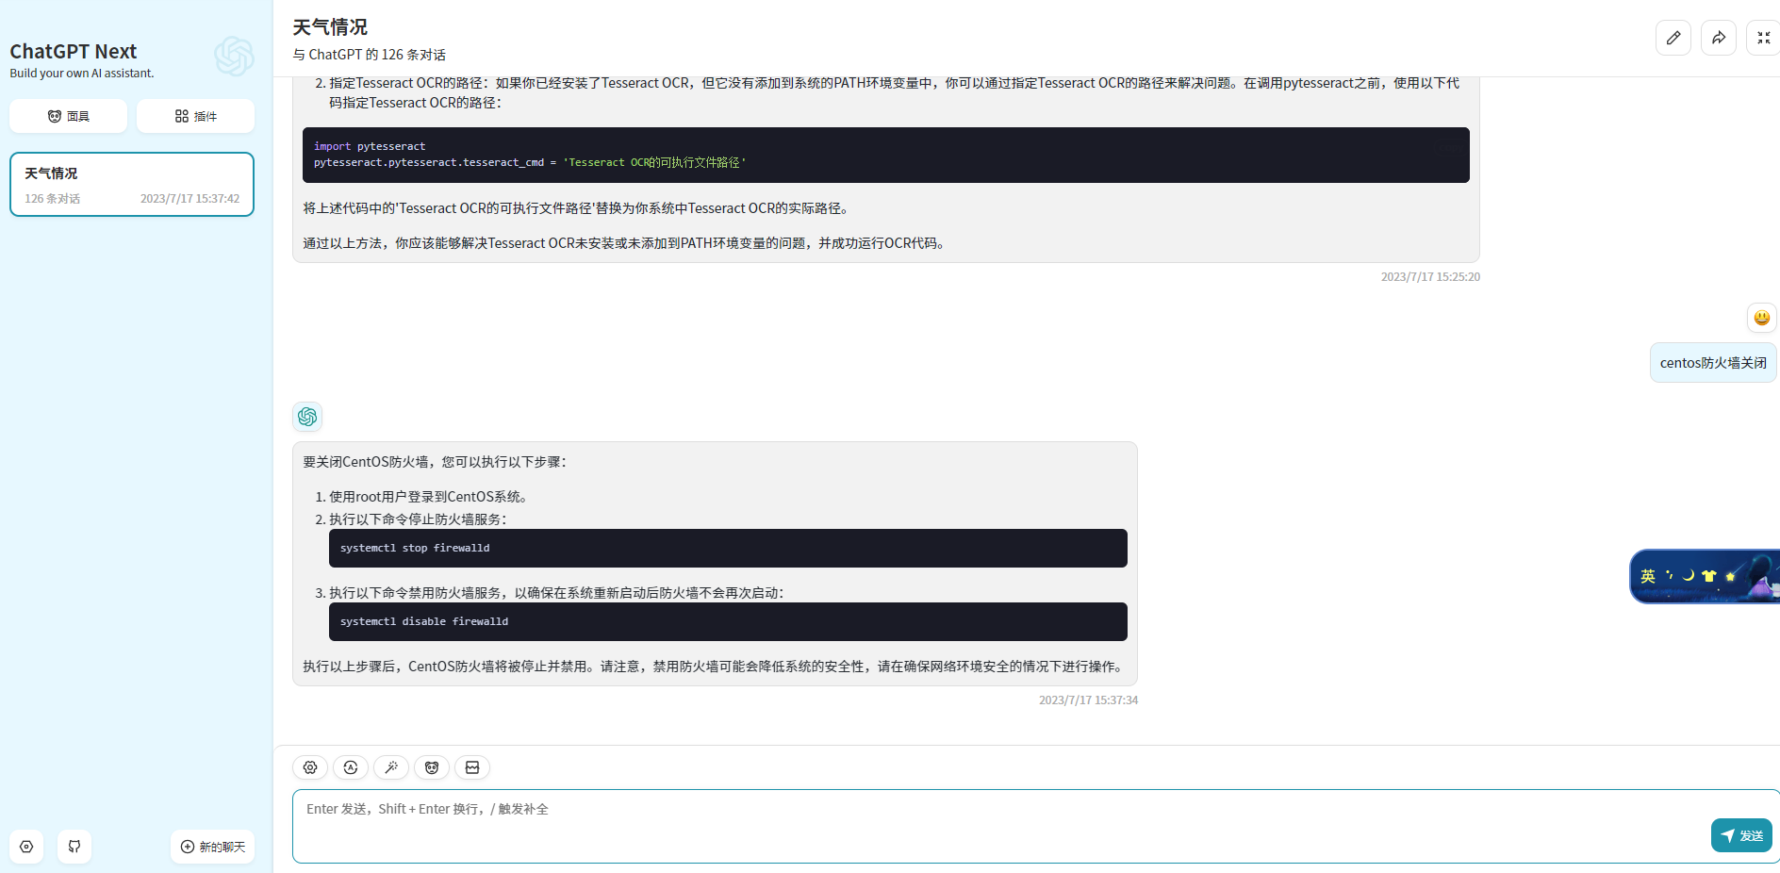Click the exit fullscreen icon in the header
Viewport: 1780px width, 873px height.
click(1763, 38)
